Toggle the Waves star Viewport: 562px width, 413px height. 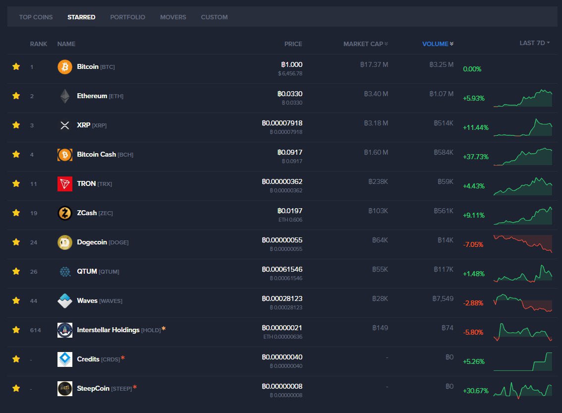click(x=16, y=300)
